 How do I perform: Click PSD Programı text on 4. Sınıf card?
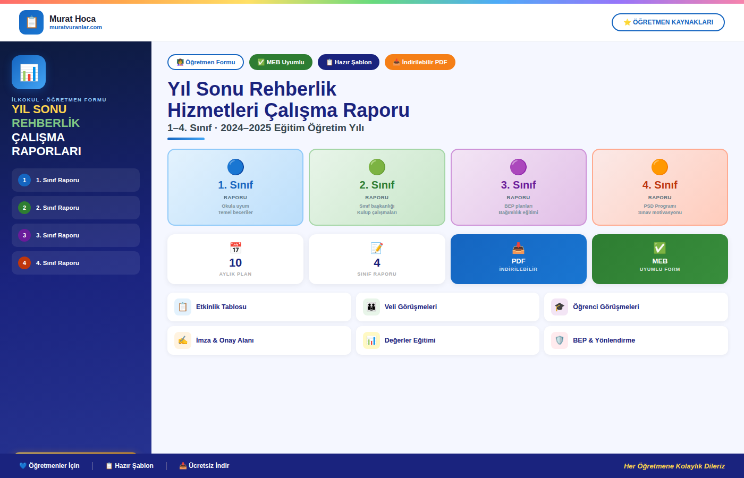(660, 206)
